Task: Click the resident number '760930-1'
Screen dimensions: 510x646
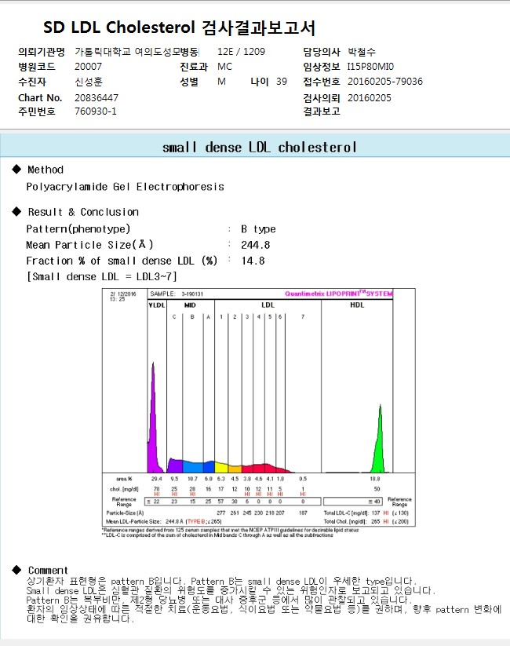Action: click(x=96, y=111)
